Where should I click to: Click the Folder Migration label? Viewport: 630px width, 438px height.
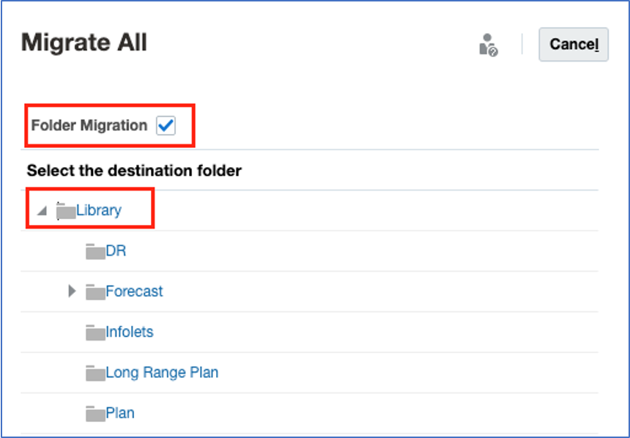click(89, 126)
